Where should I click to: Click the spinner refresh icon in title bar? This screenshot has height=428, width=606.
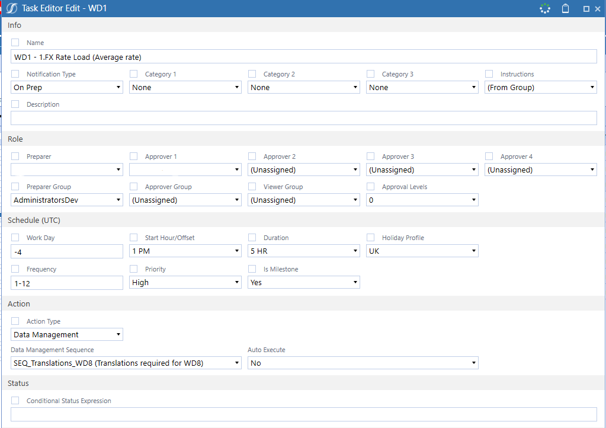click(x=544, y=8)
